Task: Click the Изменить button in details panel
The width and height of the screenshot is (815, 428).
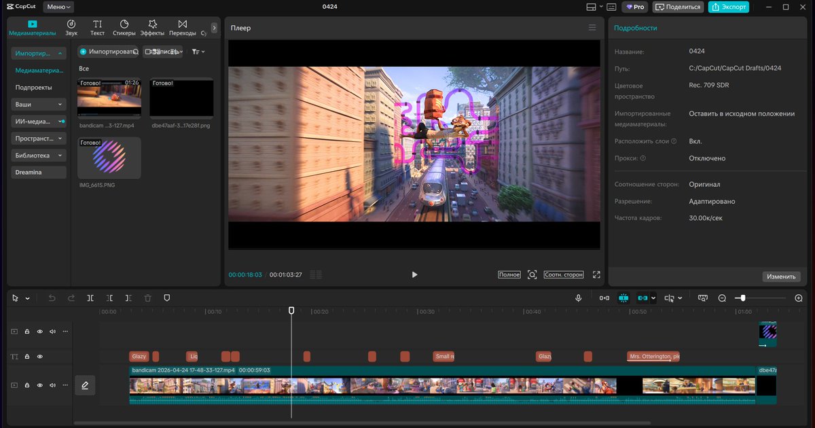Action: tap(781, 277)
